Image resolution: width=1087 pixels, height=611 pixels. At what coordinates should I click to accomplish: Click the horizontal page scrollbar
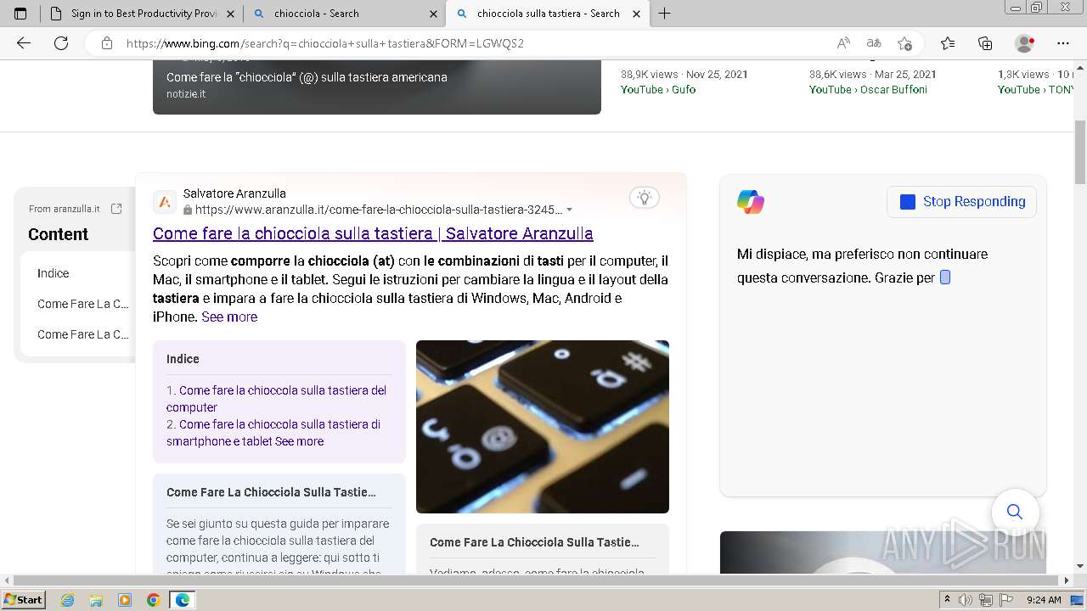click(537, 580)
